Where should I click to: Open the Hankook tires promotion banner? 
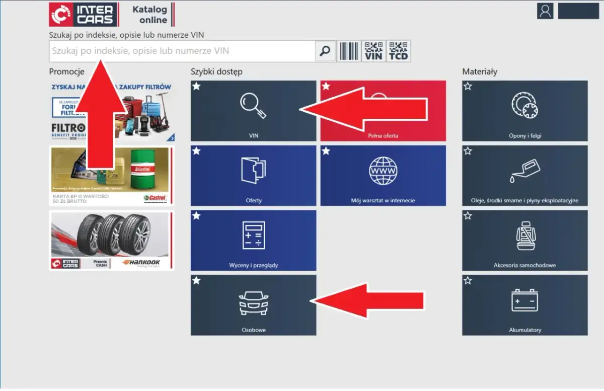(x=112, y=240)
